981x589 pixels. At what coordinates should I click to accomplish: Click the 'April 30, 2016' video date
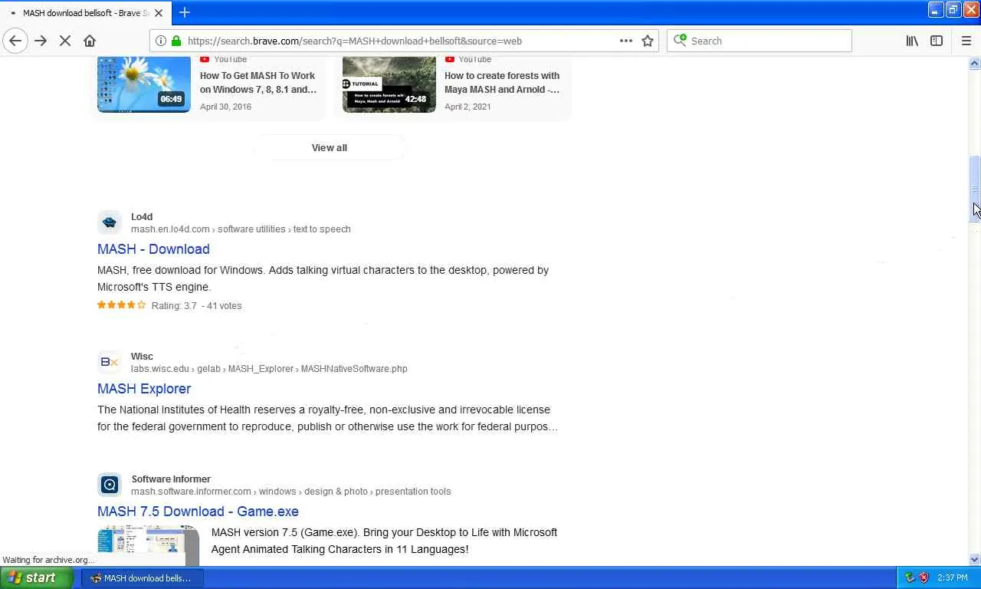point(225,107)
